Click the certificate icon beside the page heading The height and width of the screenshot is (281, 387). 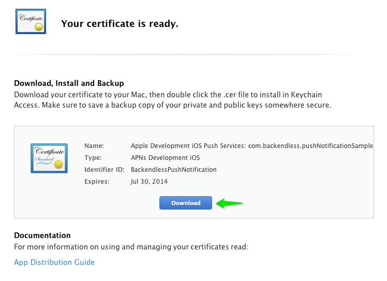(x=31, y=22)
